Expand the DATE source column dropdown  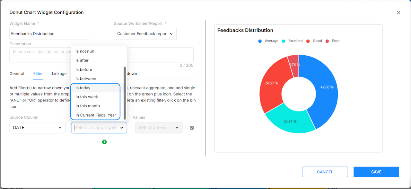pyautogui.click(x=37, y=128)
